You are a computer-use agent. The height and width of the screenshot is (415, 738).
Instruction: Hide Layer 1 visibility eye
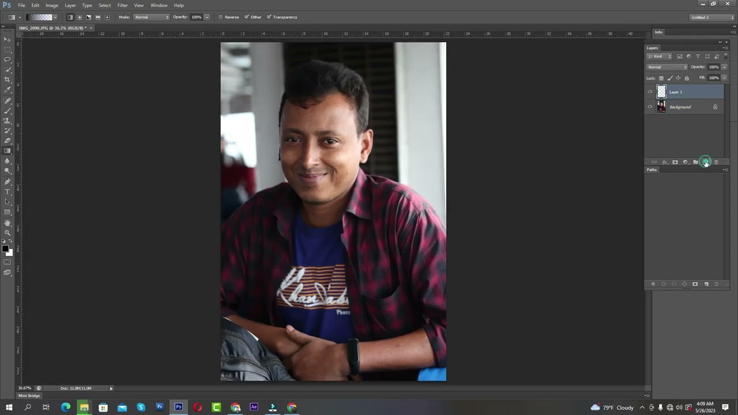tap(650, 92)
